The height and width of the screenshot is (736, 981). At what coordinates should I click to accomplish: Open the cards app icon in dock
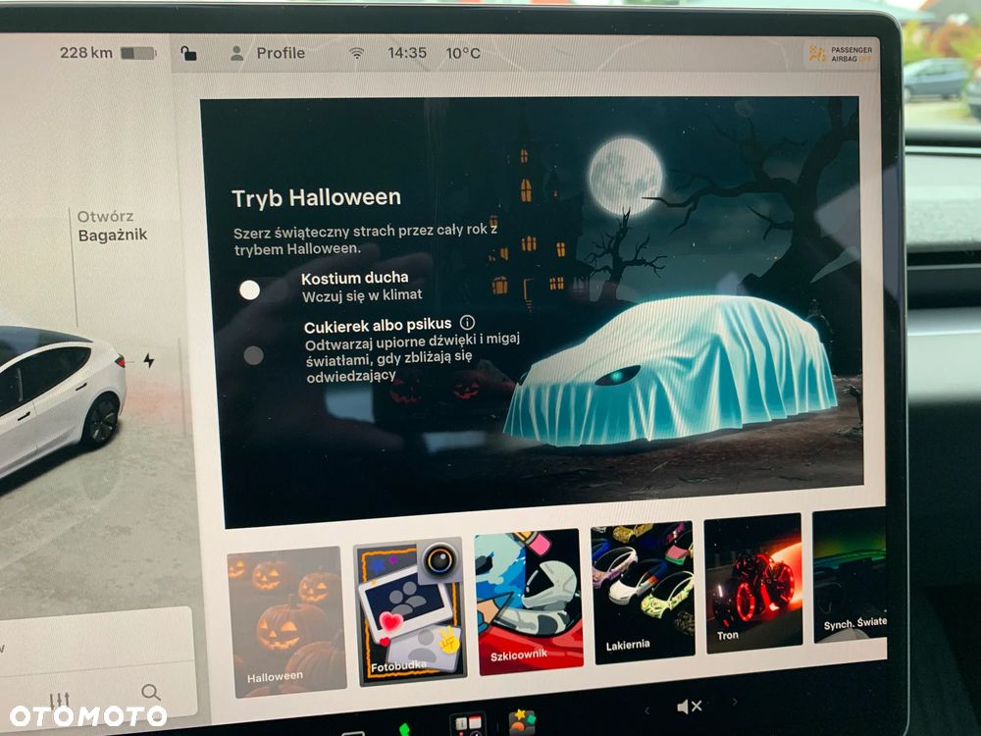coord(467,725)
